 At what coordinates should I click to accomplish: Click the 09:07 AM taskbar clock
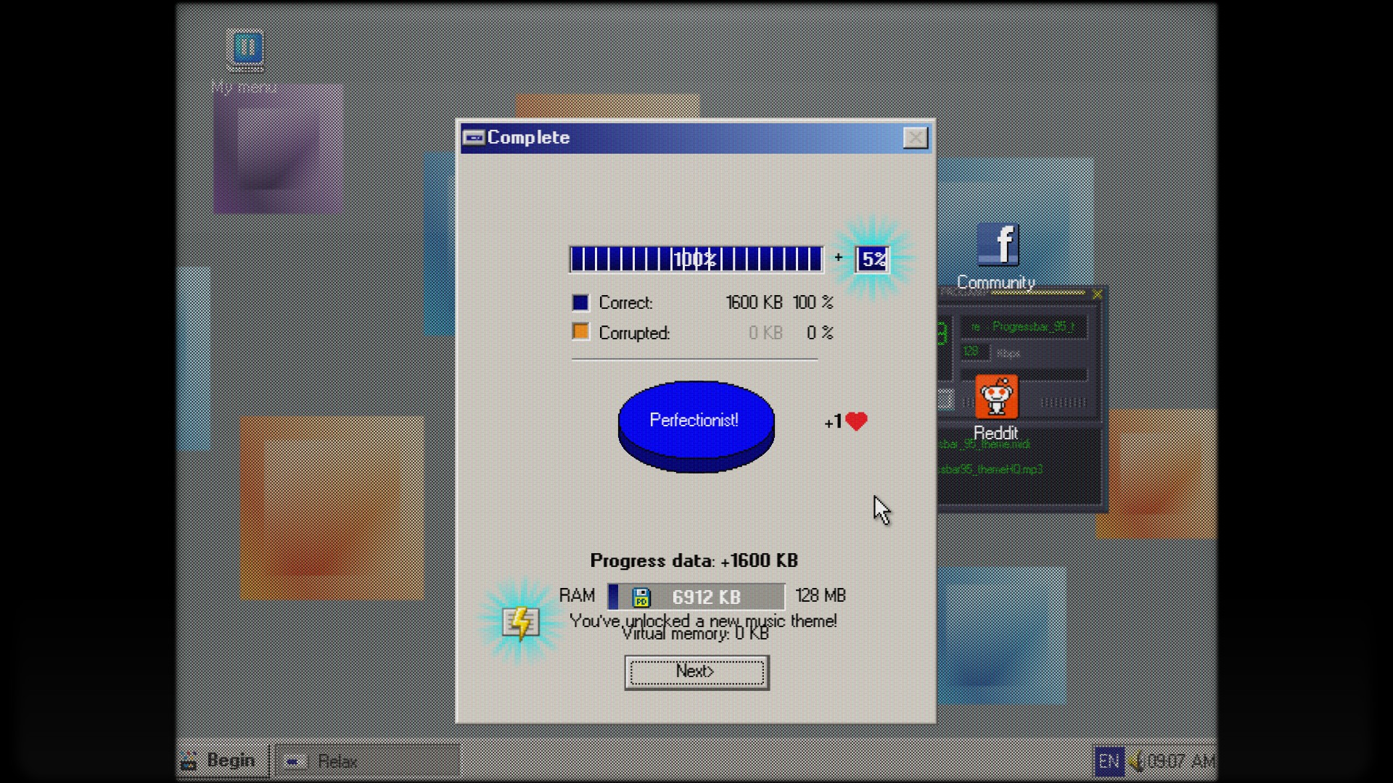pyautogui.click(x=1181, y=761)
